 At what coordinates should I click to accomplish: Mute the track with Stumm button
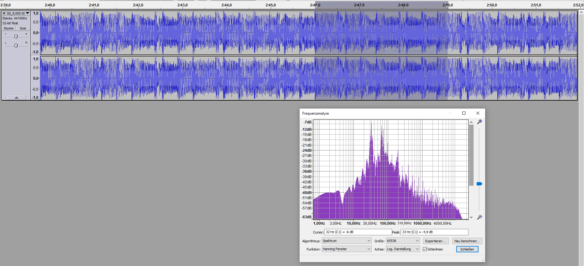point(9,28)
